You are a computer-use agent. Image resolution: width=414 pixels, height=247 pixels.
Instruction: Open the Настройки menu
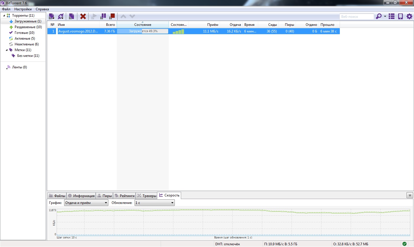(x=23, y=9)
